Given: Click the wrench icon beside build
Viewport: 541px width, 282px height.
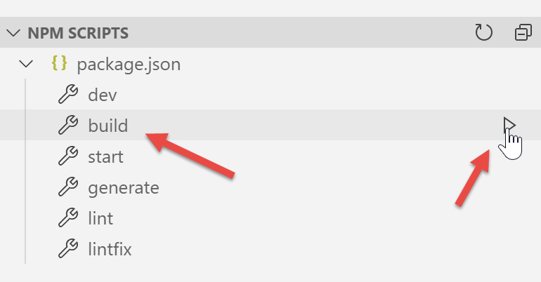Looking at the screenshot, I should click(67, 126).
